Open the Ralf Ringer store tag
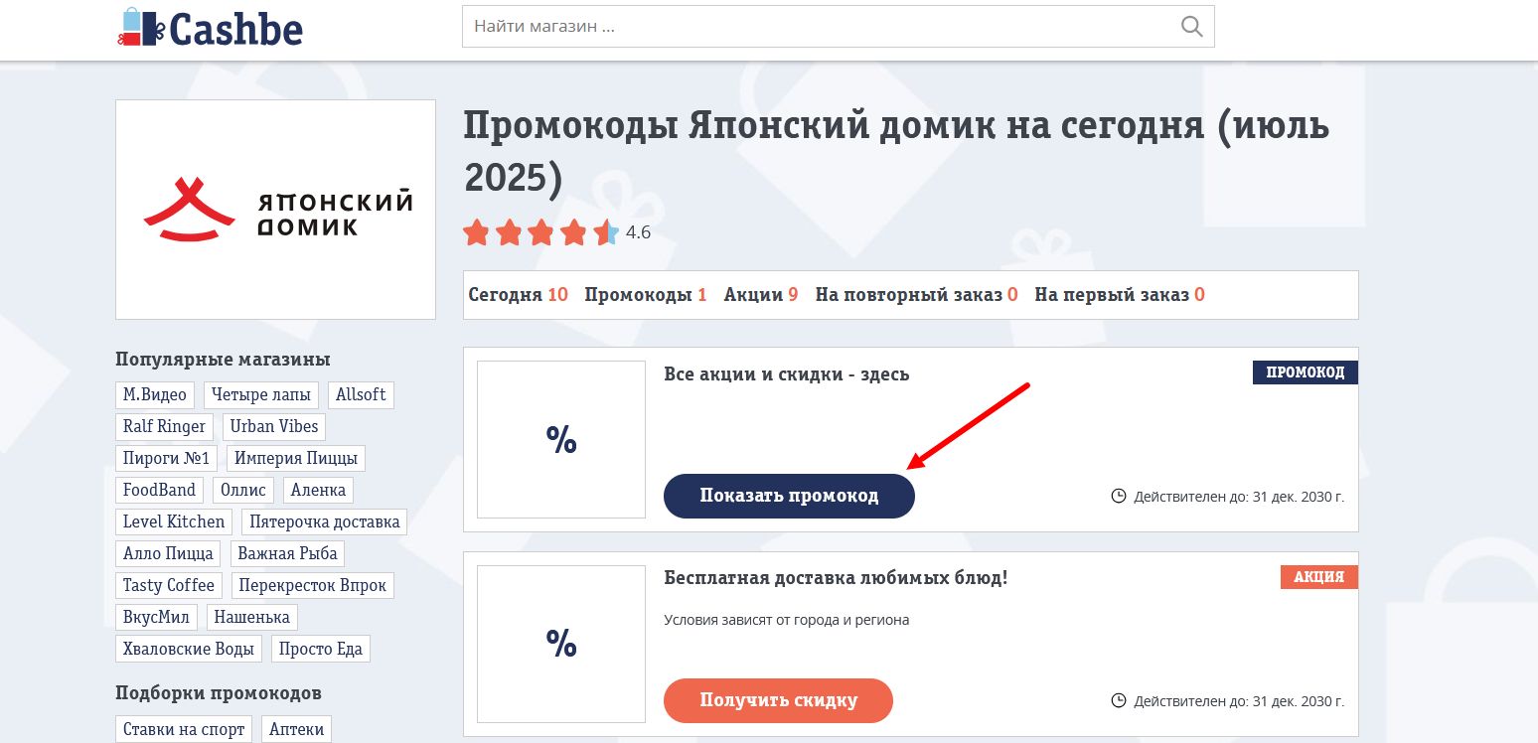The height and width of the screenshot is (743, 1538). (x=164, y=427)
